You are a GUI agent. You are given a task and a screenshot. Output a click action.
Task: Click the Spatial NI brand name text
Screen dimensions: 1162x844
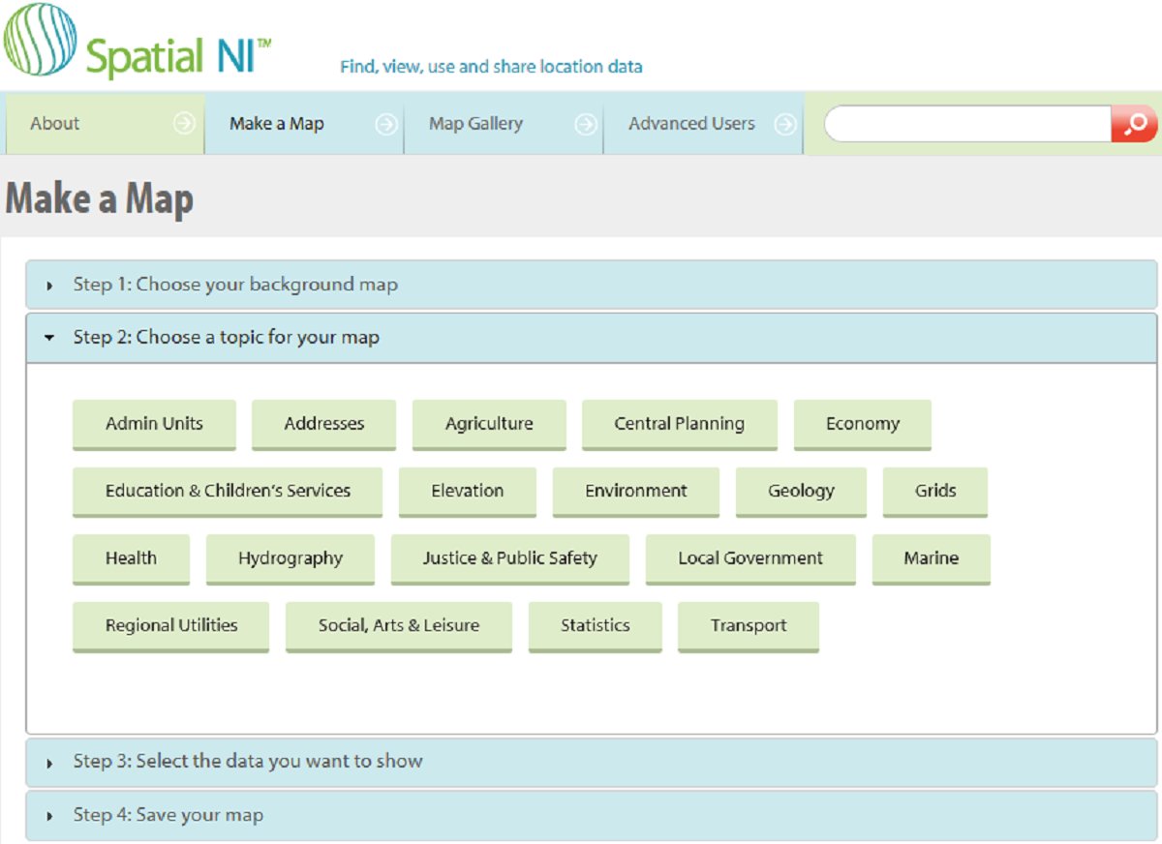(x=179, y=55)
